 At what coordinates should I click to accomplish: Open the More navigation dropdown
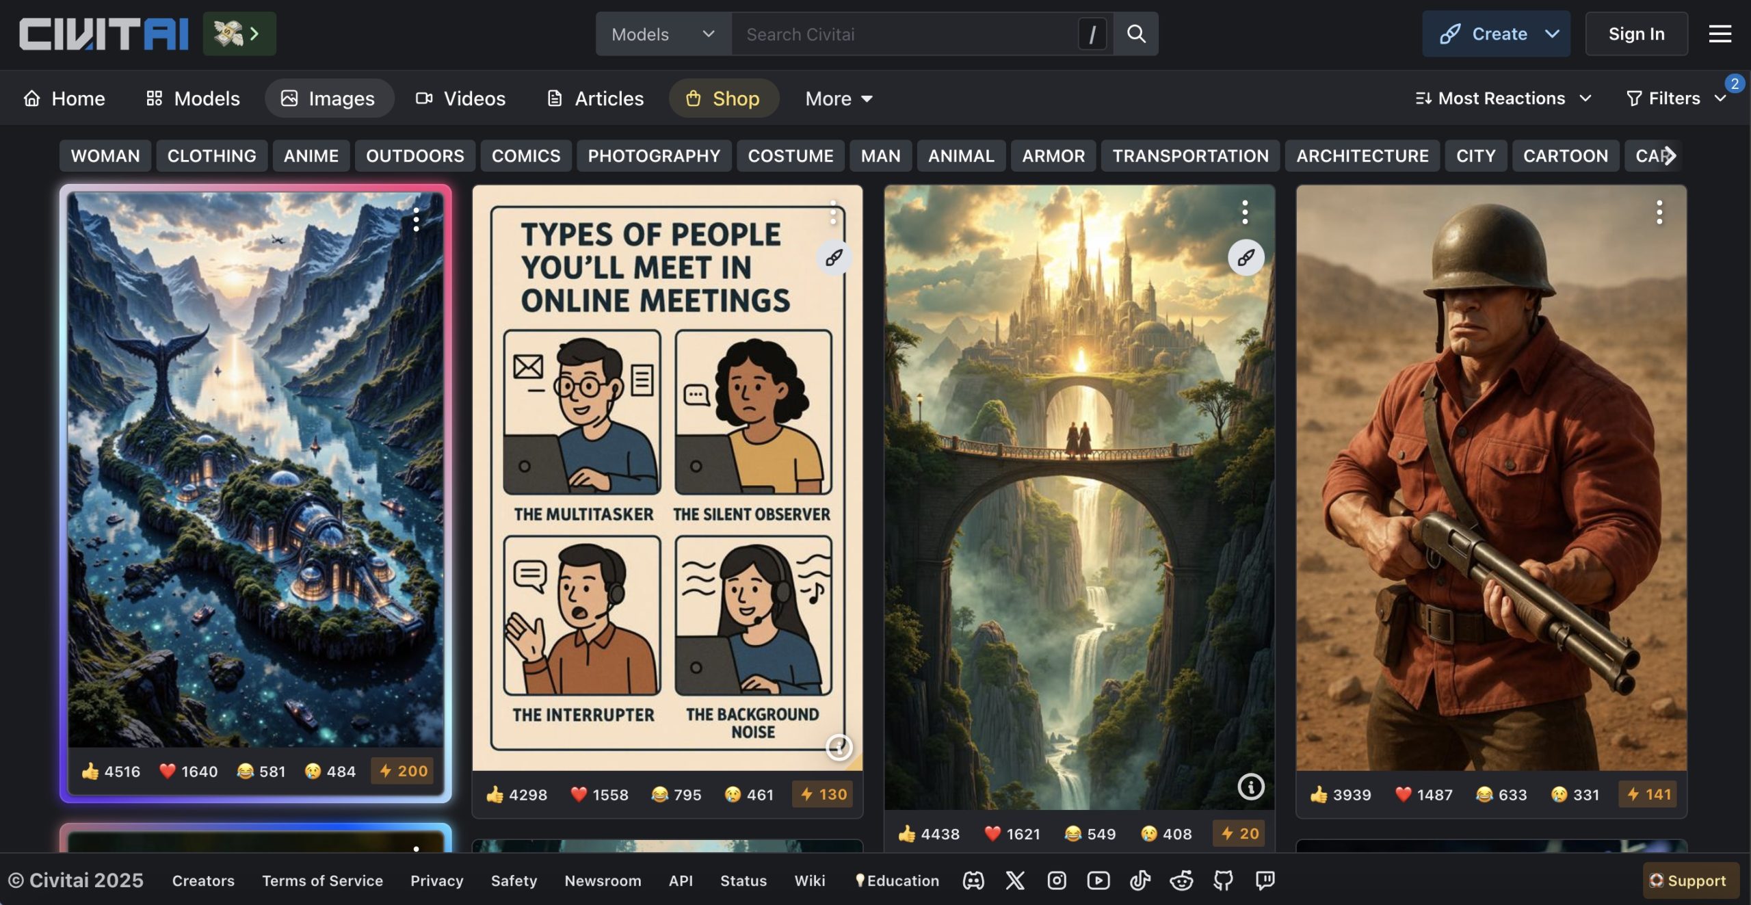[839, 99]
